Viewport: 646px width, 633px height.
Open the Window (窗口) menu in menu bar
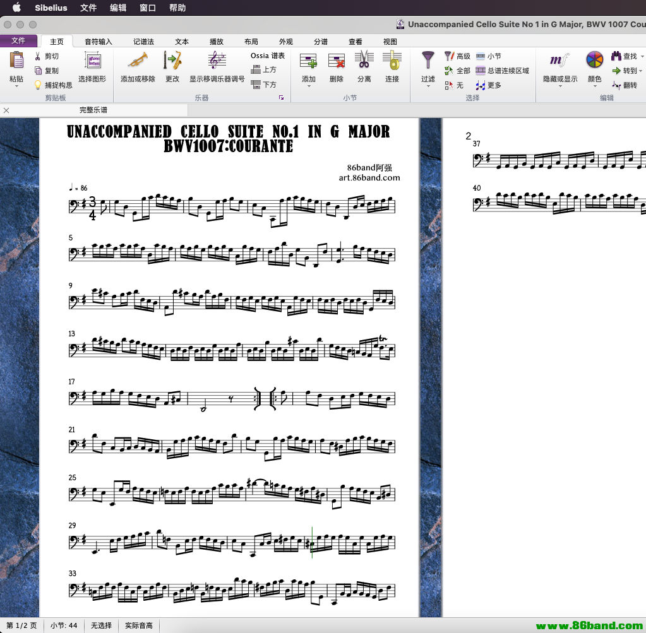(x=148, y=8)
